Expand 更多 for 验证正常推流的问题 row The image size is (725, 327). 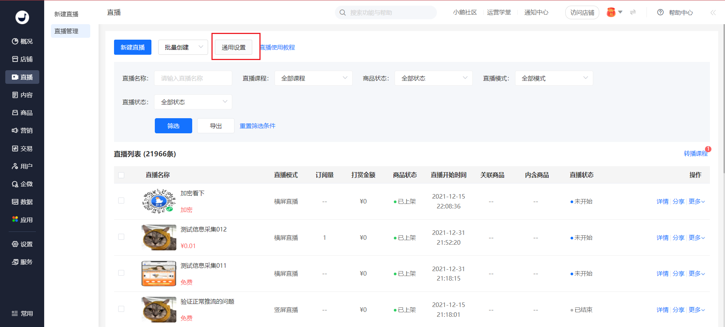click(x=697, y=310)
